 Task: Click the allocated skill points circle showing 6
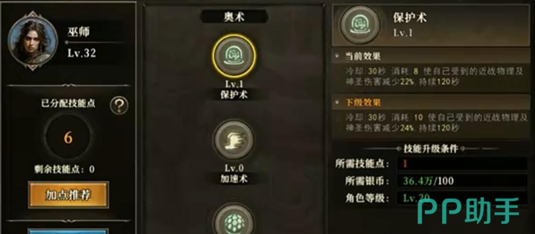pos(68,138)
